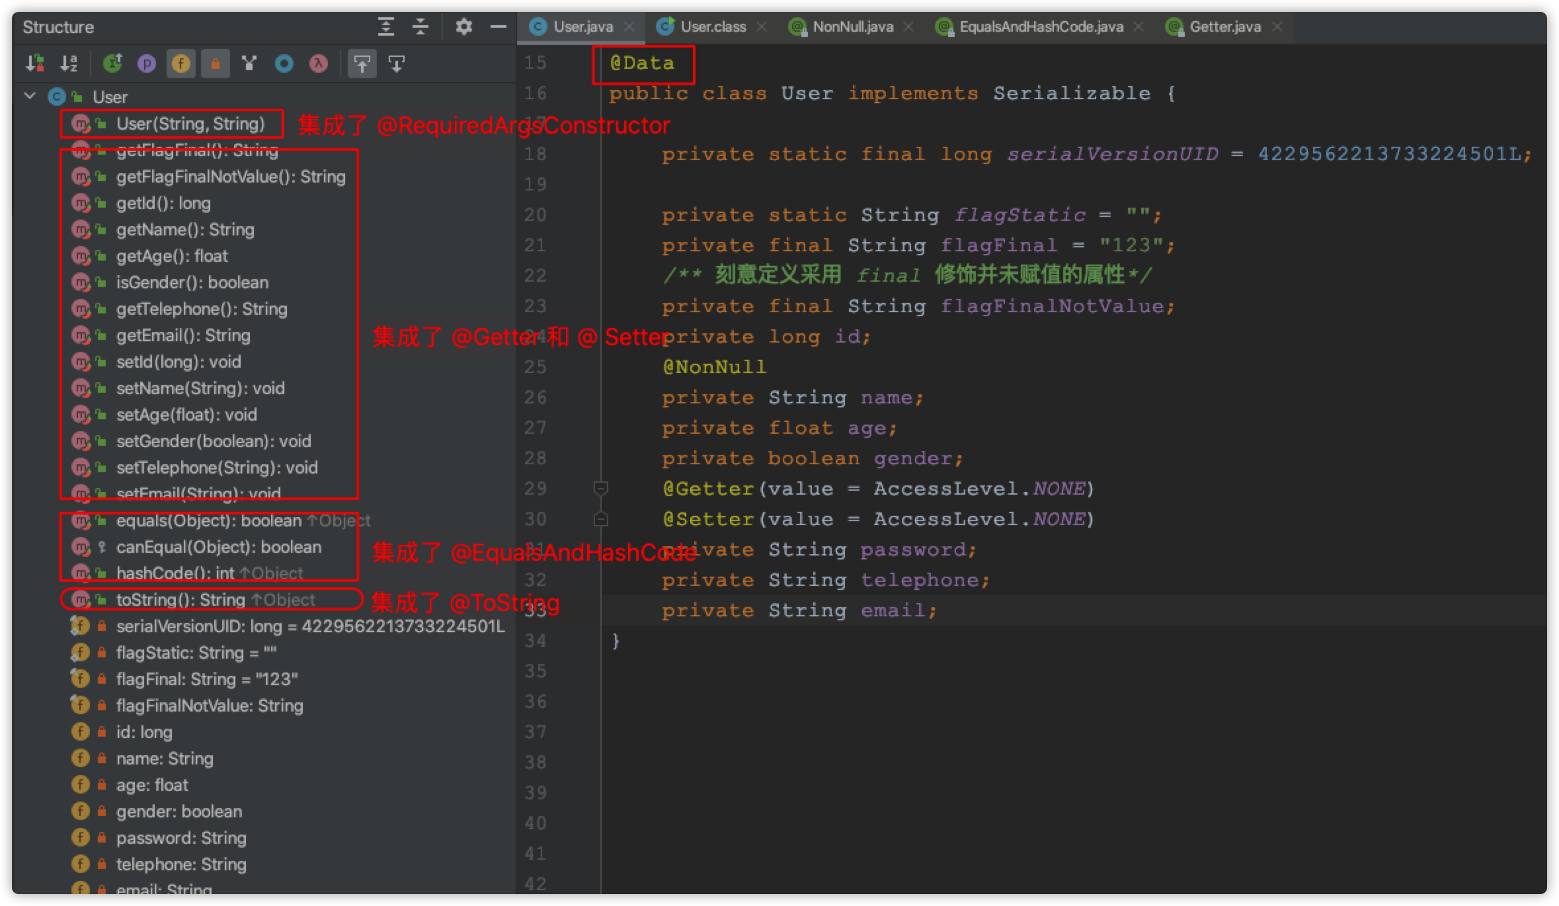Viewport: 1559px width, 906px height.
Task: Select id: long field node
Action: click(144, 732)
